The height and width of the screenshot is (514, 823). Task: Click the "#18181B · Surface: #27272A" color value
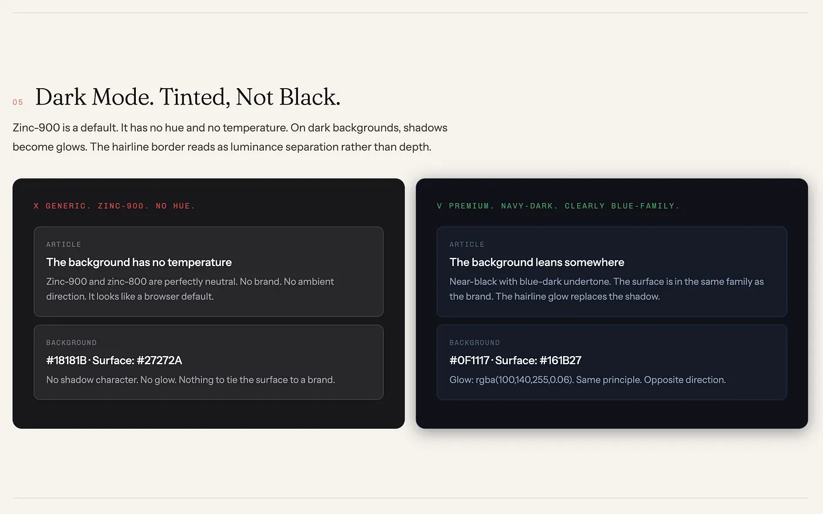(x=114, y=361)
